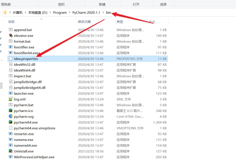Image resolution: width=236 pixels, height=167 pixels.
Task: Click the log.xml file icon
Action: pos(11,99)
